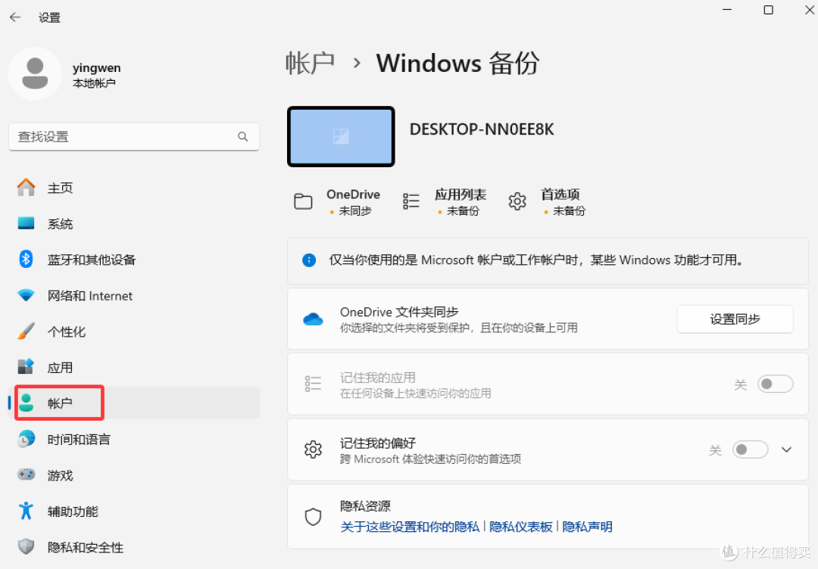This screenshot has height=569, width=818.
Task: Click the OneDrive 文件夹同步 title
Action: (x=399, y=312)
